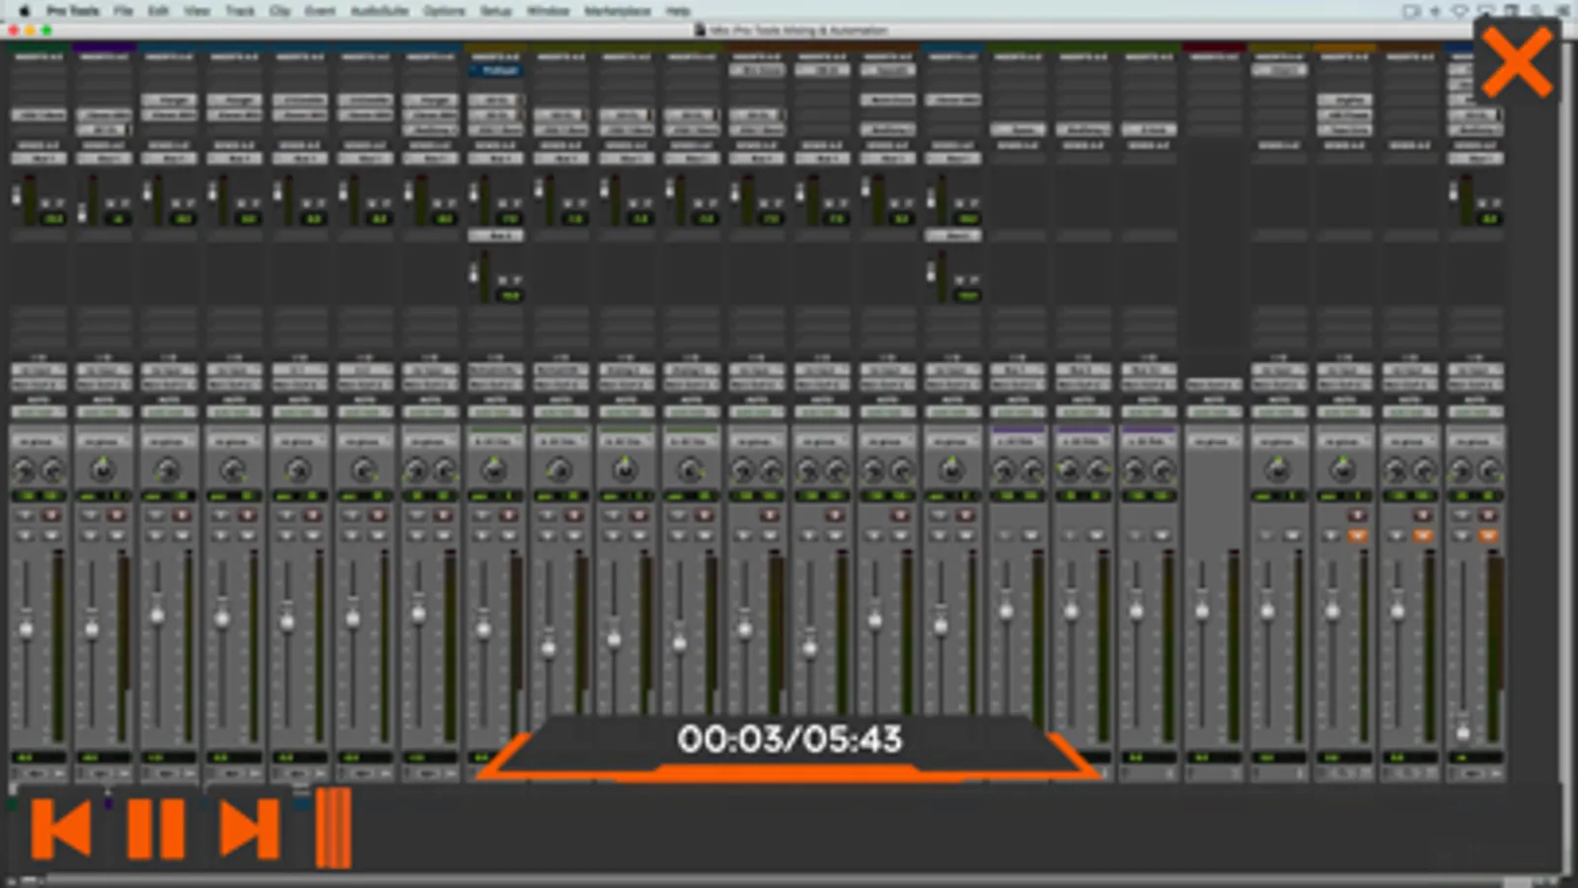Click the top insert slot on the eighth channel
The height and width of the screenshot is (888, 1578).
click(496, 71)
